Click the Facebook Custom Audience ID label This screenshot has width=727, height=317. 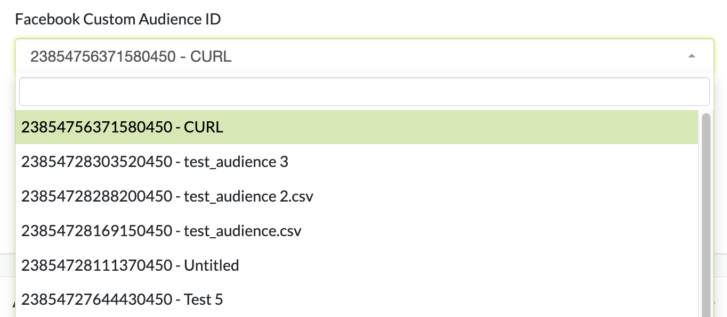pos(118,20)
